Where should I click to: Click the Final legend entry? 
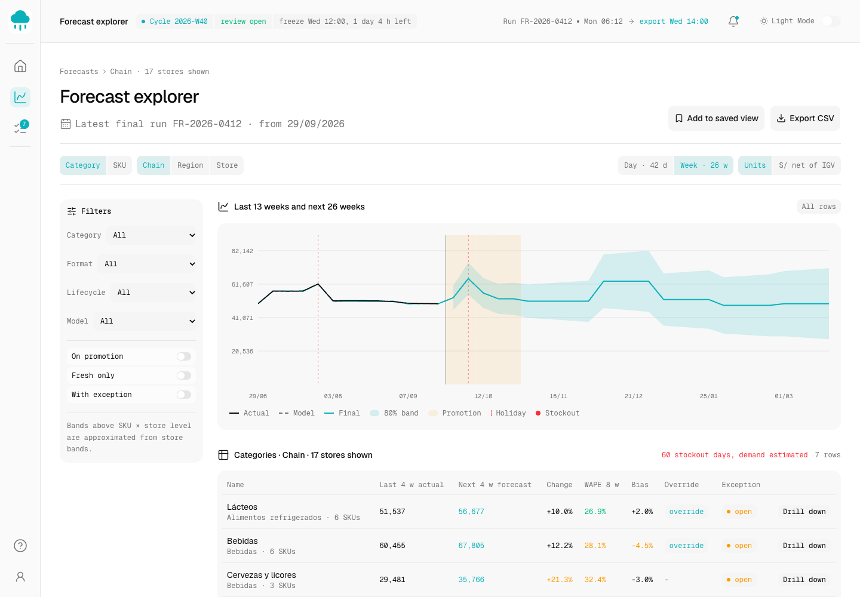[342, 413]
